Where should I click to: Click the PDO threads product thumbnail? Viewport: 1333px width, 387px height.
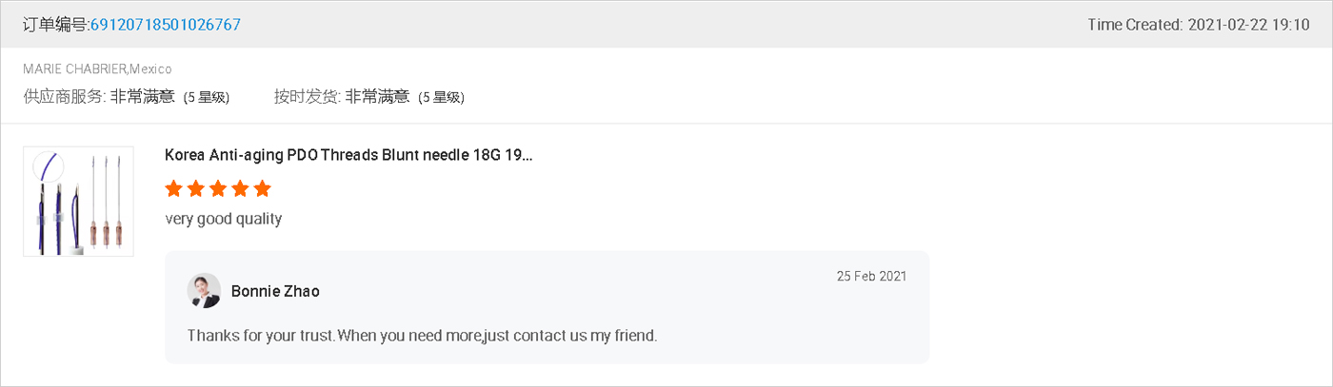78,202
